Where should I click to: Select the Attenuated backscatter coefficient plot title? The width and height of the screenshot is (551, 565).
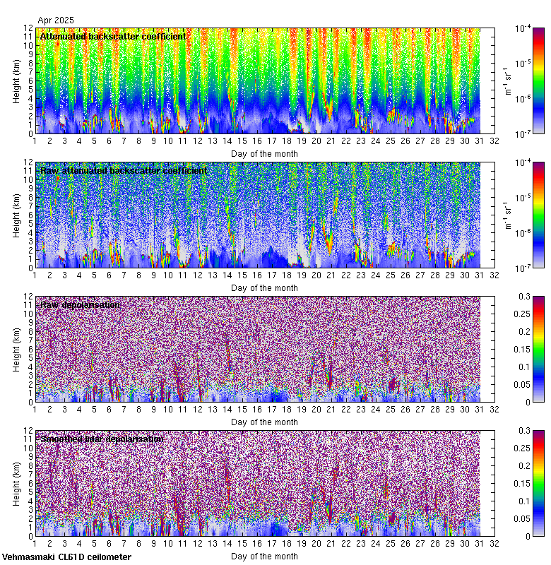click(x=113, y=36)
